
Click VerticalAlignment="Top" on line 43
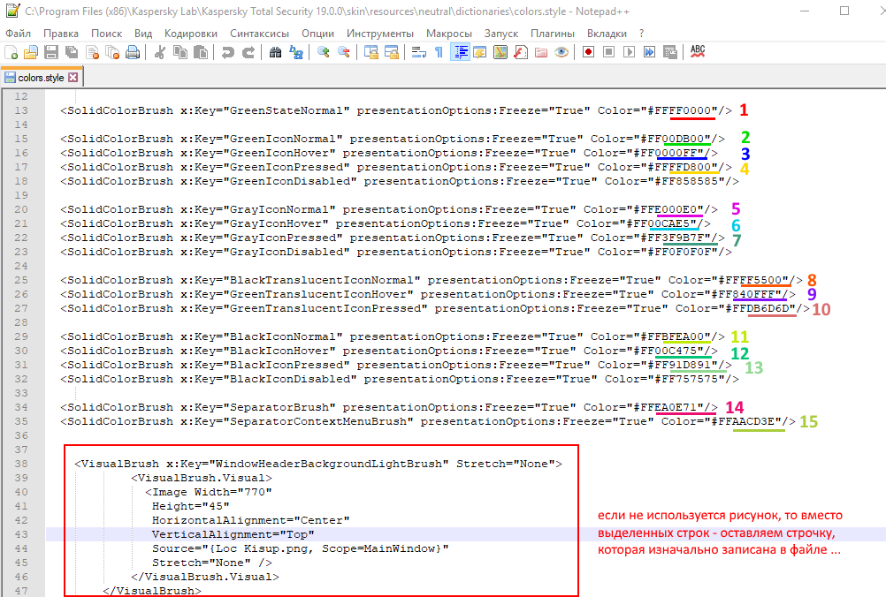pyautogui.click(x=233, y=534)
